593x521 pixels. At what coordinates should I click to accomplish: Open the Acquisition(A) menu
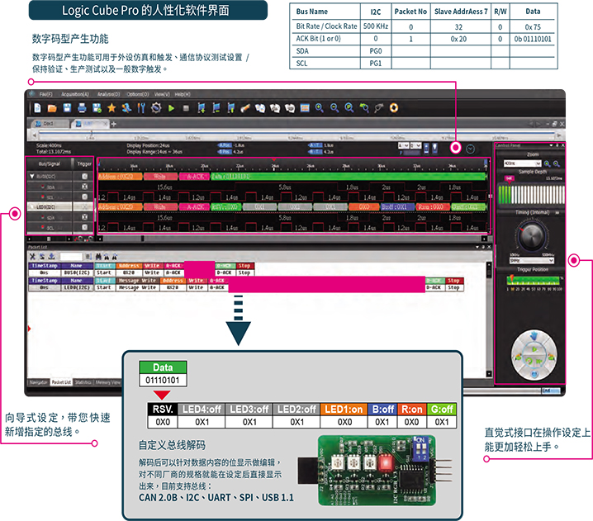[x=75, y=94]
